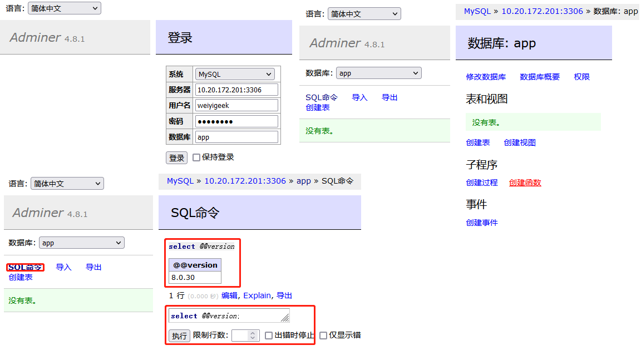
Task: Click the SQL query text area
Action: click(x=228, y=316)
